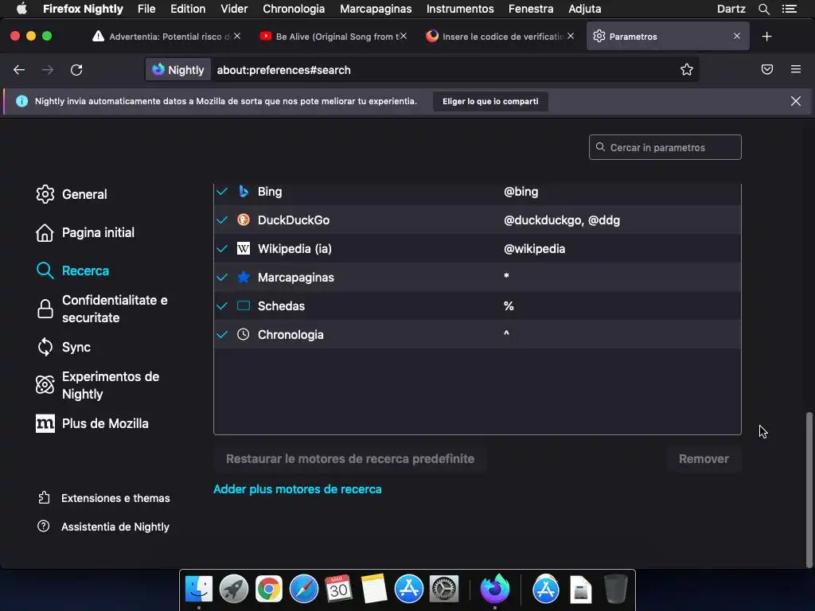Click the Experimentos de Nightly icon
This screenshot has width=815, height=611.
coord(45,385)
